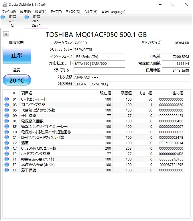Viewport: 193px width, 221px height.
Task: Click status orb for 温度 attribute row
Action: tap(7, 143)
